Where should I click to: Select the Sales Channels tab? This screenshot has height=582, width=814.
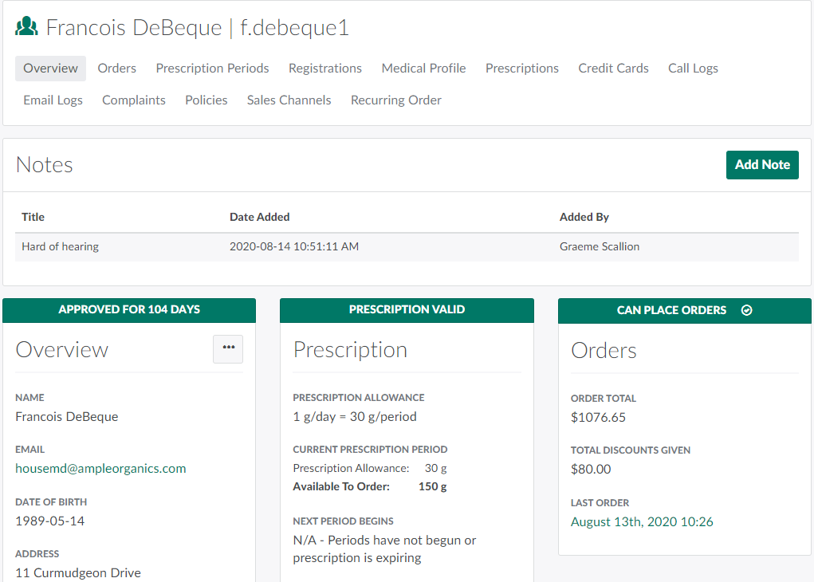[x=289, y=100]
